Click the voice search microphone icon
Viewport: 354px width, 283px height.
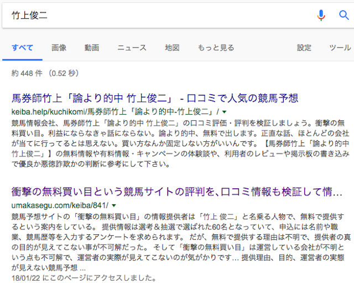pos(321,16)
